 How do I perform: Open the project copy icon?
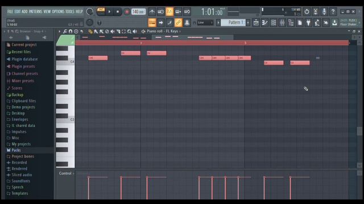pyautogui.click(x=300, y=23)
